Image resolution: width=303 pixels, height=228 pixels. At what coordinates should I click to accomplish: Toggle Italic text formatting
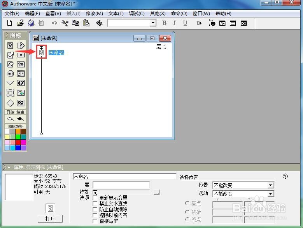[x=175, y=23]
